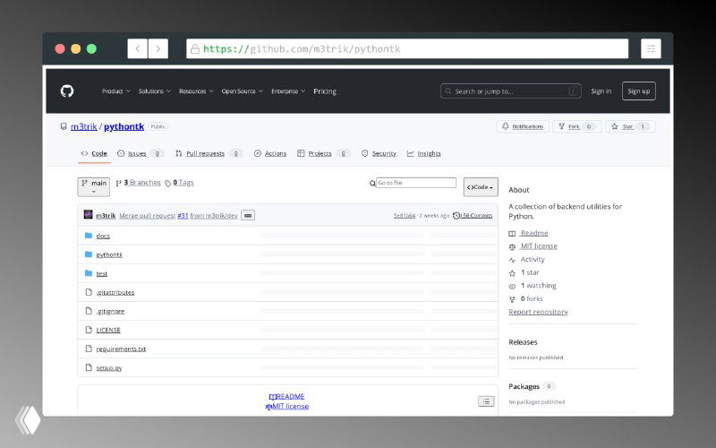Click the Go to file search field

coord(415,183)
